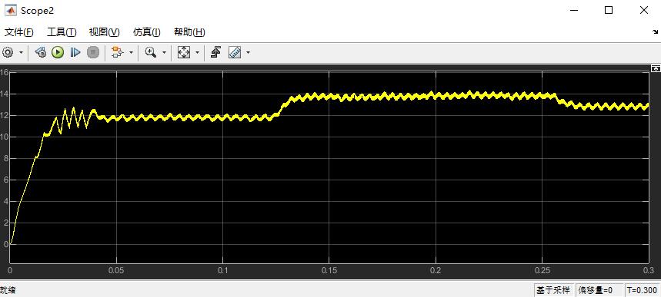The width and height of the screenshot is (661, 297).
Task: Open the 视图(V) menu
Action: 104,32
